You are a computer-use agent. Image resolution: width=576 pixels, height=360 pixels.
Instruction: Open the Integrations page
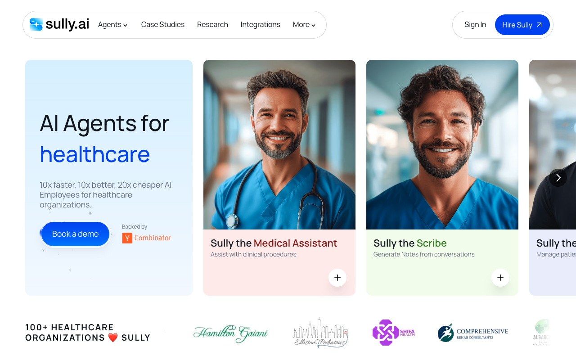[261, 24]
